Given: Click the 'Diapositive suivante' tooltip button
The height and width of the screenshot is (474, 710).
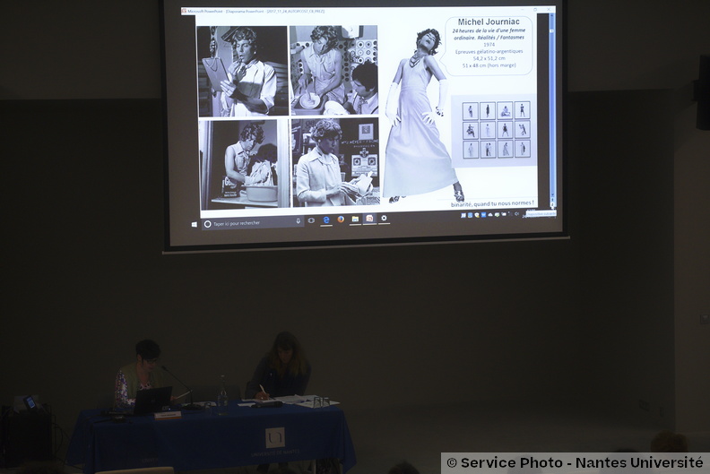Looking at the screenshot, I should pyautogui.click(x=541, y=213).
